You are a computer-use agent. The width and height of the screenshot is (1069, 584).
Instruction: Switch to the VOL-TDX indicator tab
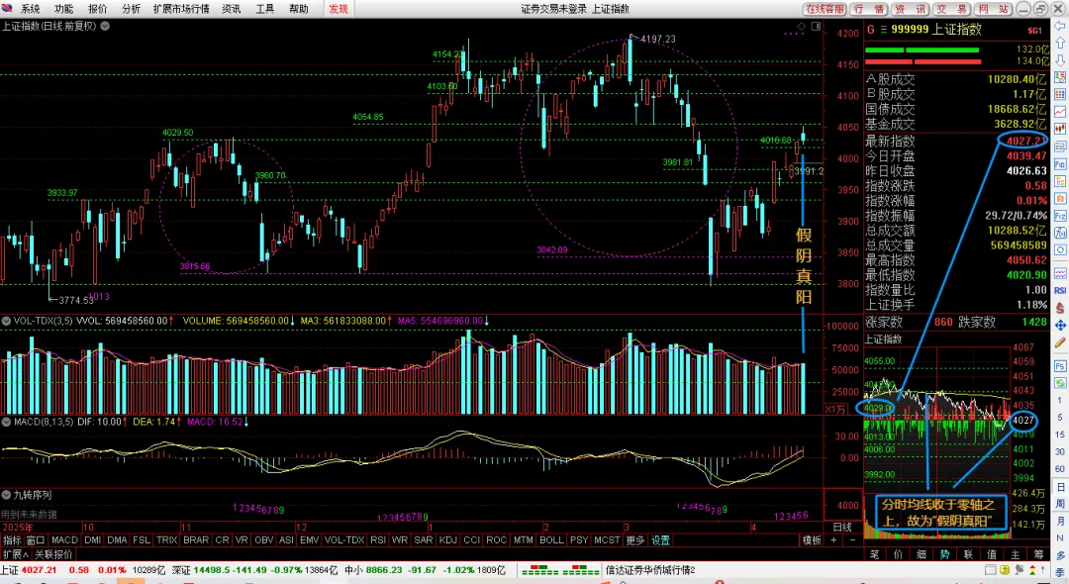coord(343,539)
